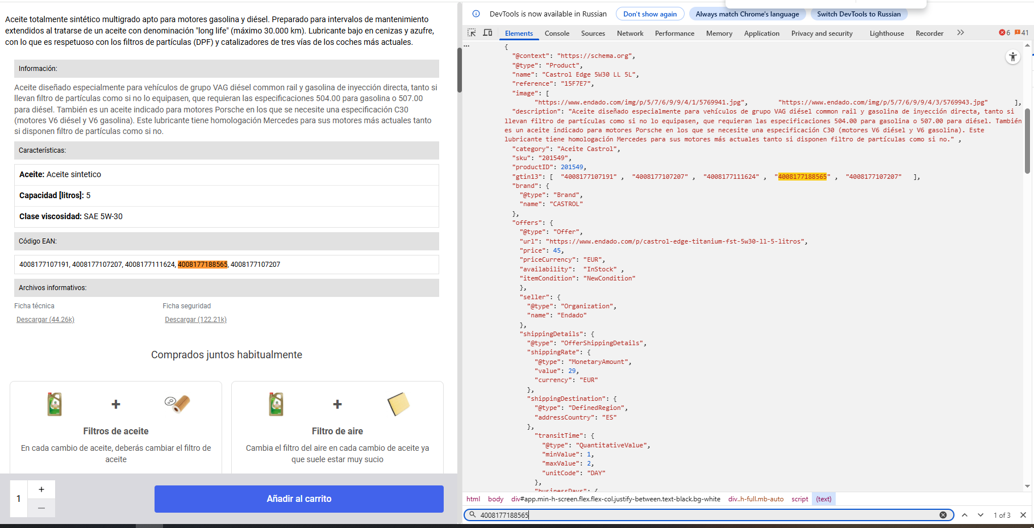Click the info icon in DevTools banner
This screenshot has height=528, width=1034.
click(x=476, y=14)
